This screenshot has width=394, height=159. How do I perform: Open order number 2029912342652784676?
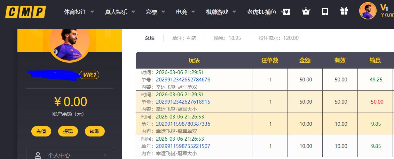point(183,80)
